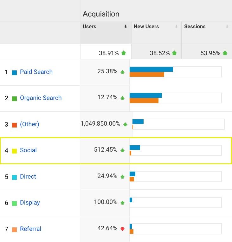232x242 pixels.
Task: Open the Referral channel link
Action: (30, 229)
